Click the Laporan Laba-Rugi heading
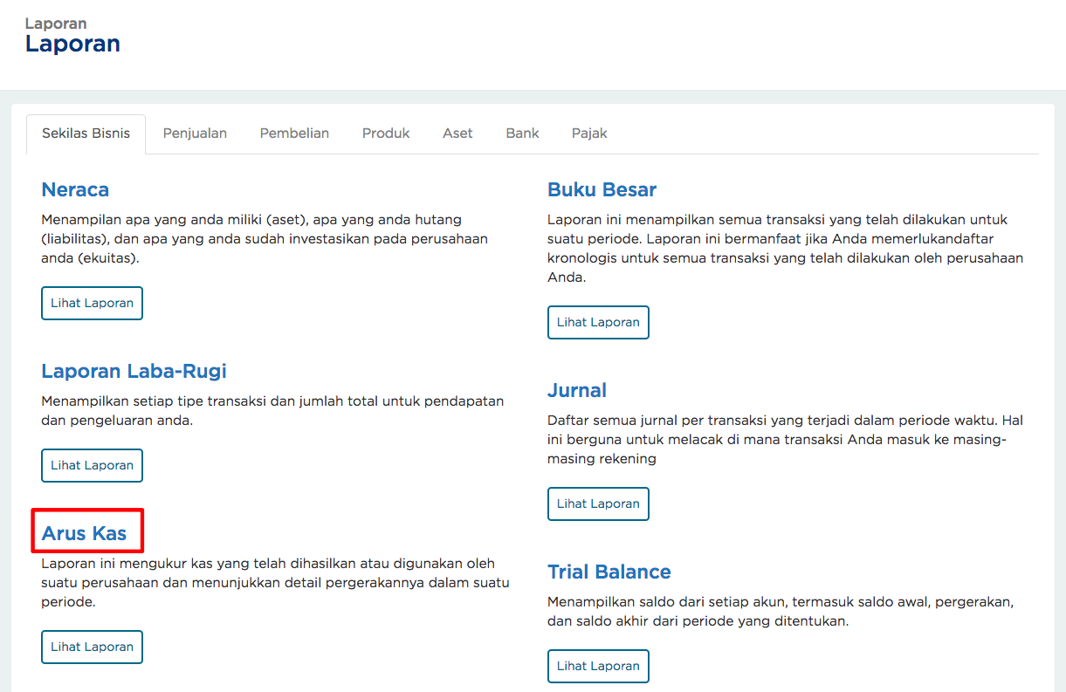Image resolution: width=1066 pixels, height=692 pixels. click(x=134, y=371)
